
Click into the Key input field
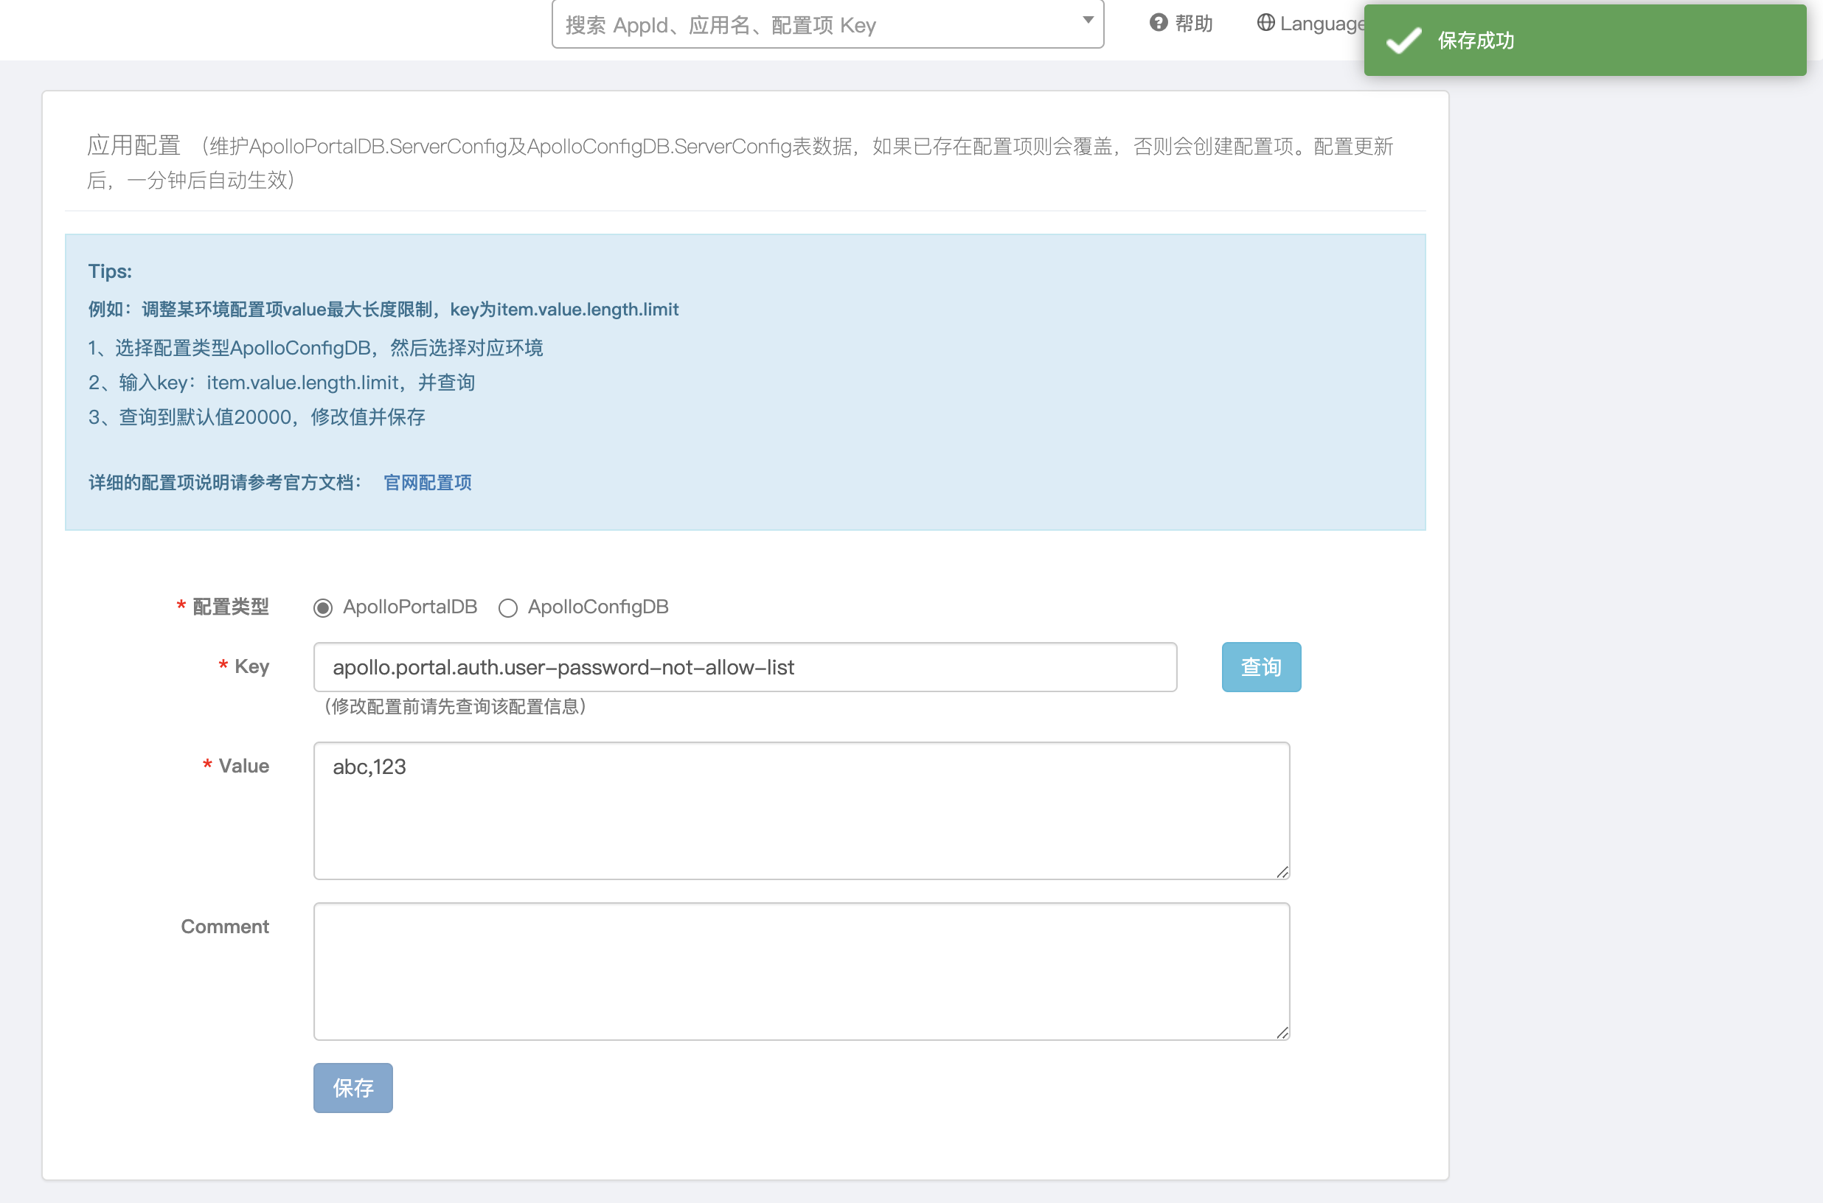click(x=745, y=666)
